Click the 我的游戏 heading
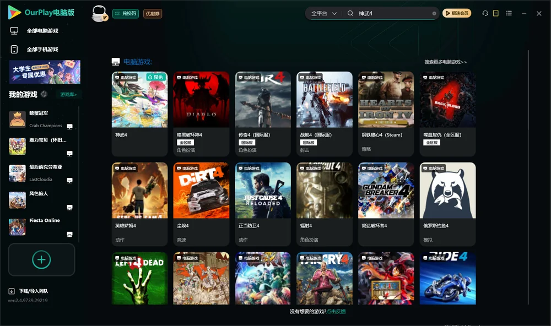Screen dimensions: 551x326 23,94
